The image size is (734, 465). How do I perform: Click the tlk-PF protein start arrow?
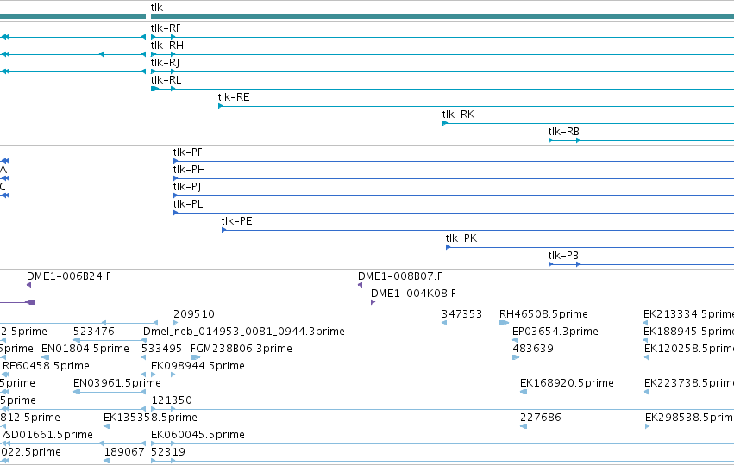176,161
